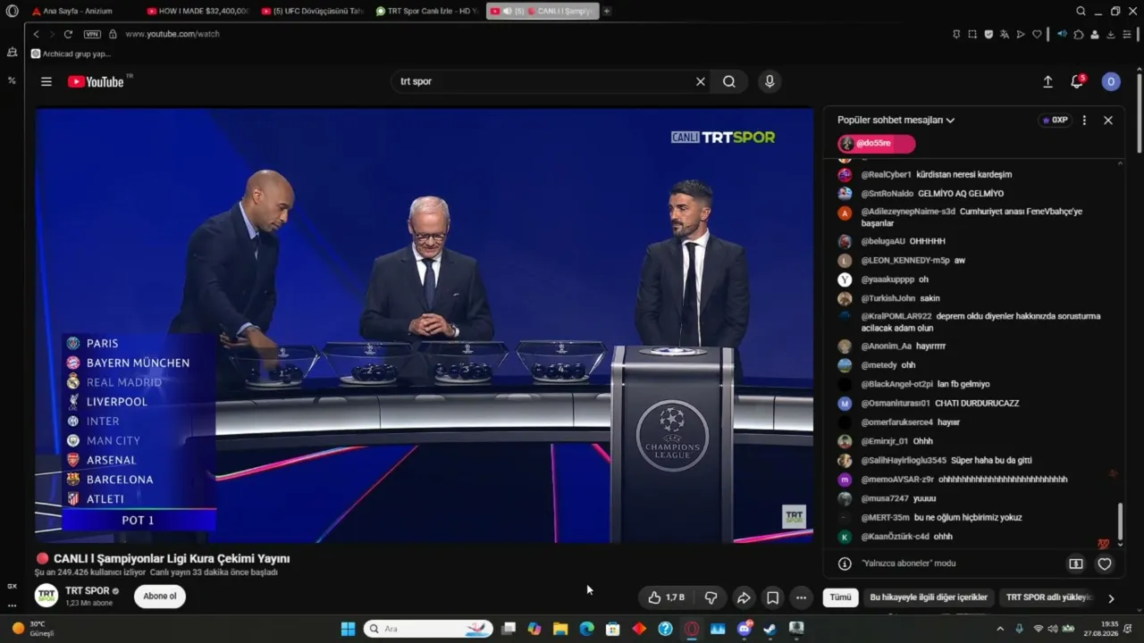The width and height of the screenshot is (1144, 643).
Task: Switch to the TRT Spor Canlı İzle tab
Action: 426,11
